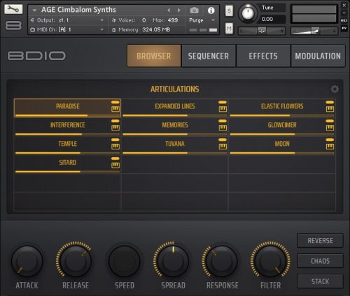Screen dimensions: 350x296
Task: Toggle Memories load indicator
Action: [223, 121]
